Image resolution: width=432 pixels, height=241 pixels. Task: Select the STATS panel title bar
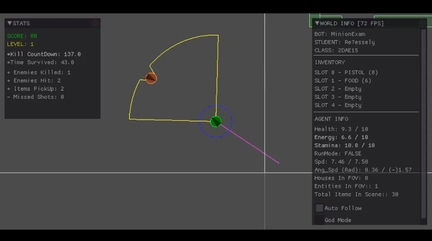click(53, 23)
